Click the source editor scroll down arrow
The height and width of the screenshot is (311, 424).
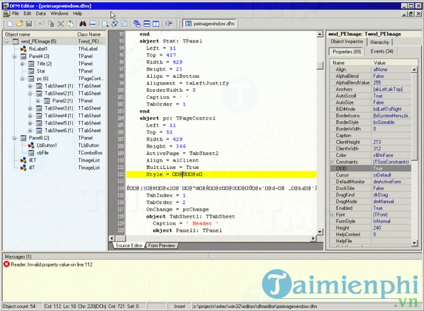tap(320, 232)
